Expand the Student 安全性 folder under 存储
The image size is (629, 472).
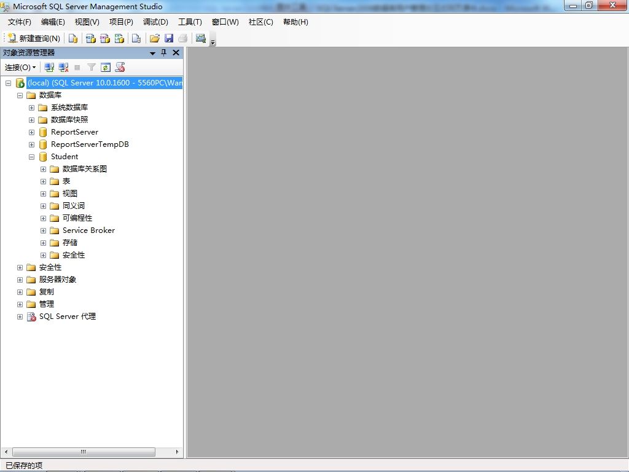(43, 256)
